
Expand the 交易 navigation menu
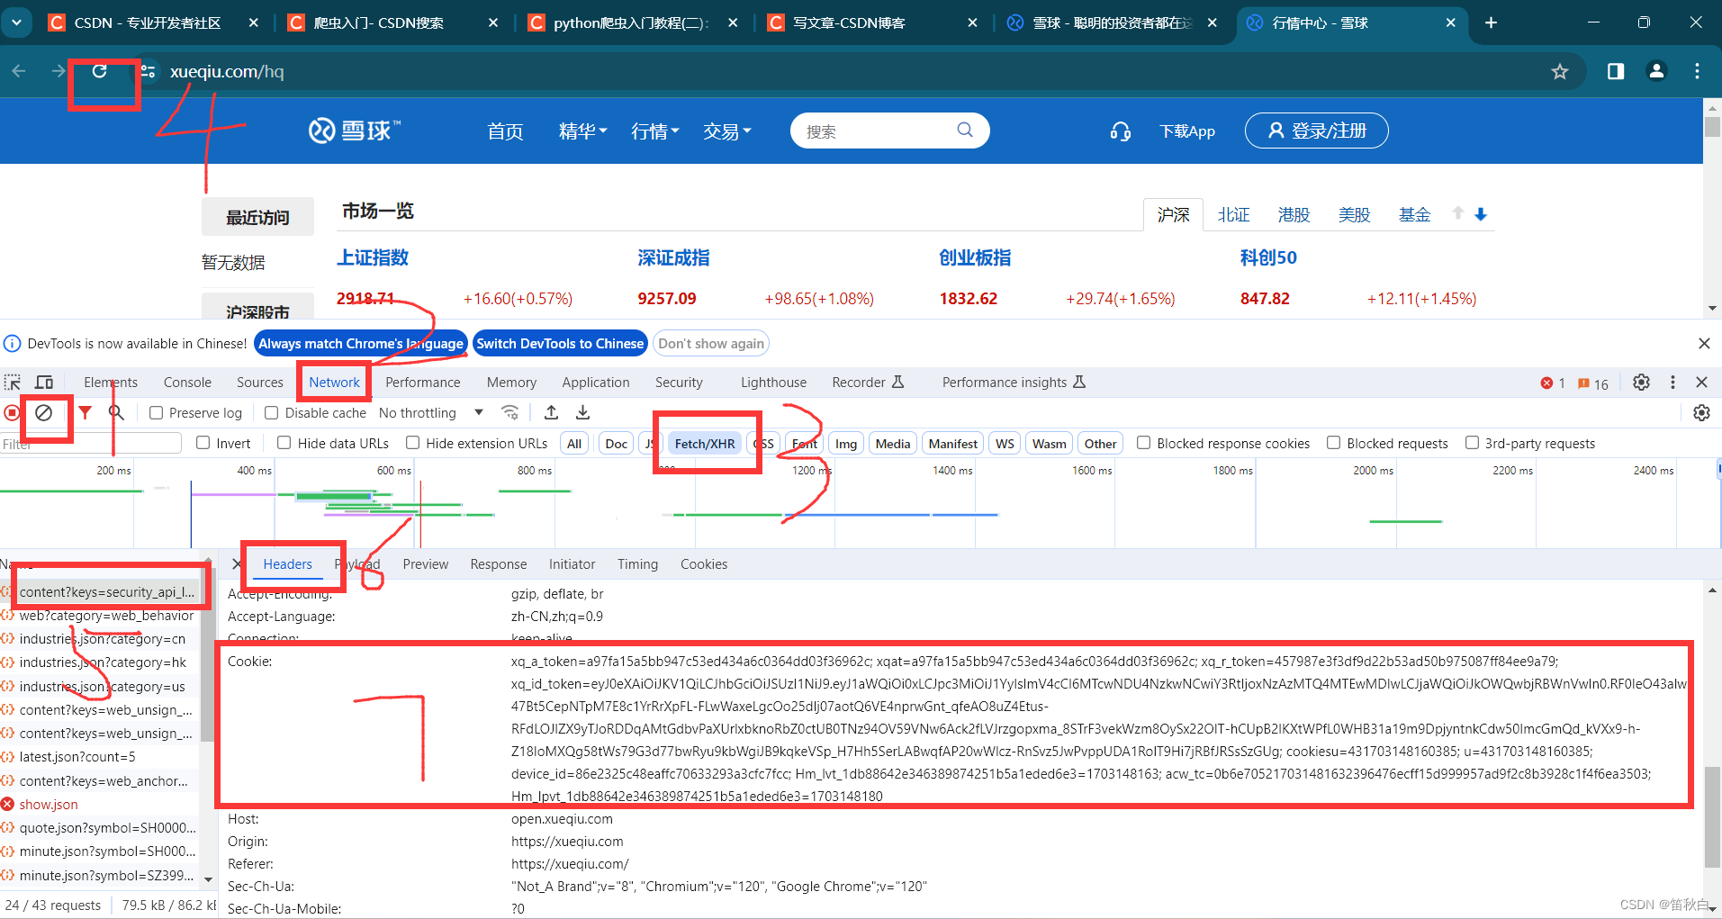[726, 131]
